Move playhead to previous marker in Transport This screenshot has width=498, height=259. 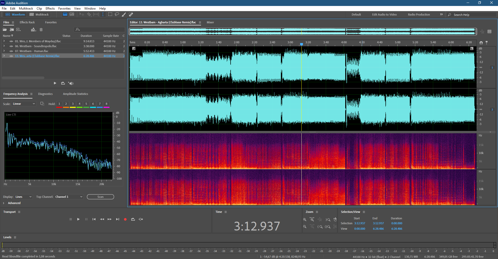coord(94,219)
